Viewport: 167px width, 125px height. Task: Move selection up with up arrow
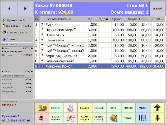coord(157,108)
